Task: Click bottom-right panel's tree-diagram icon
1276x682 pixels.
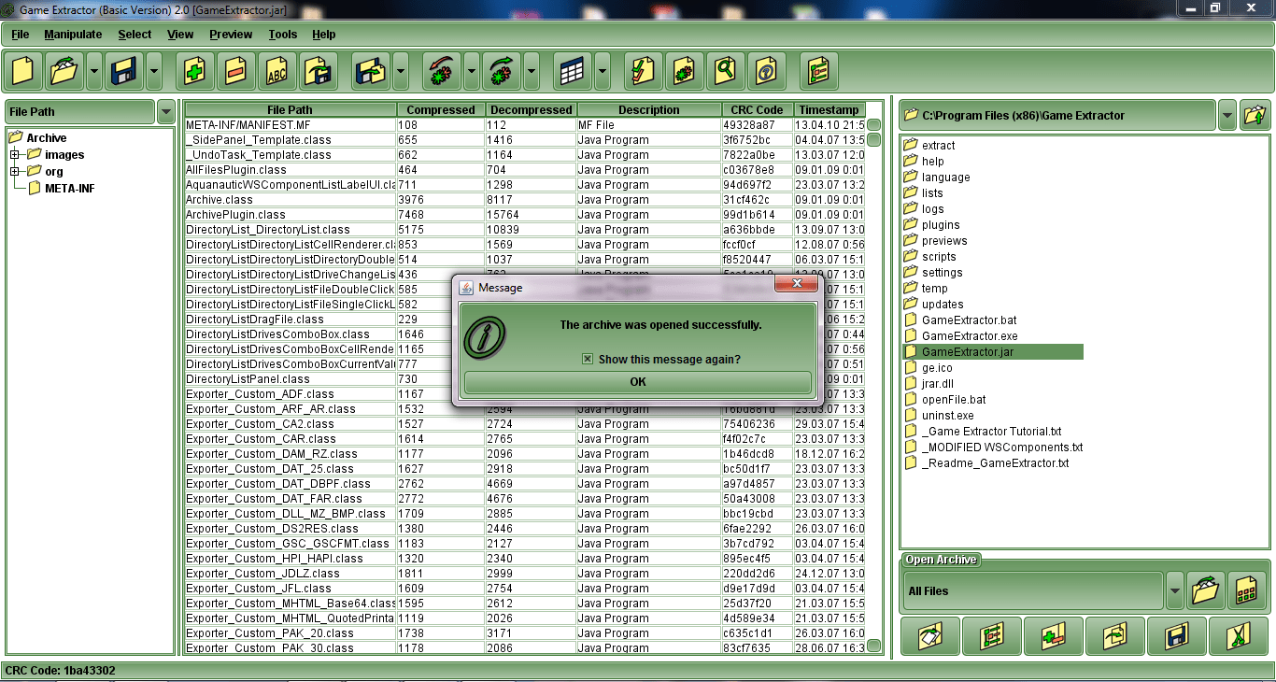Action: click(992, 636)
